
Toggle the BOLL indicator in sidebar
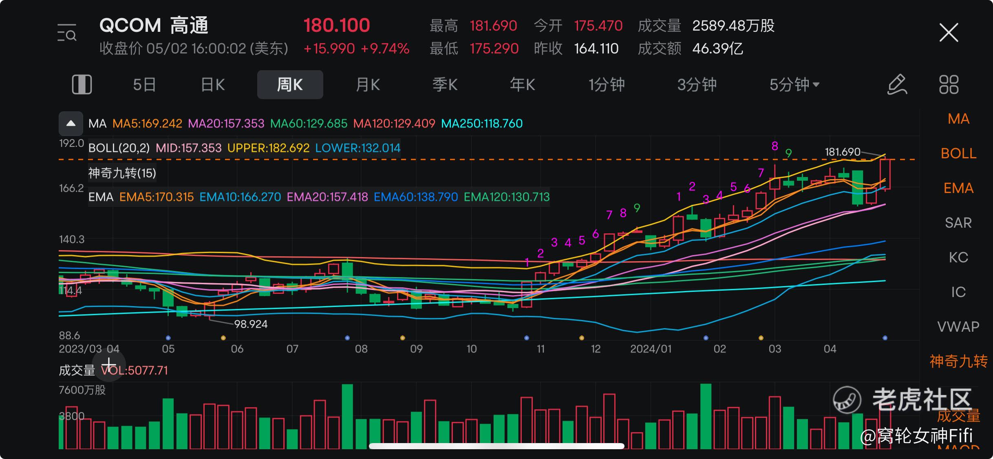pyautogui.click(x=958, y=153)
